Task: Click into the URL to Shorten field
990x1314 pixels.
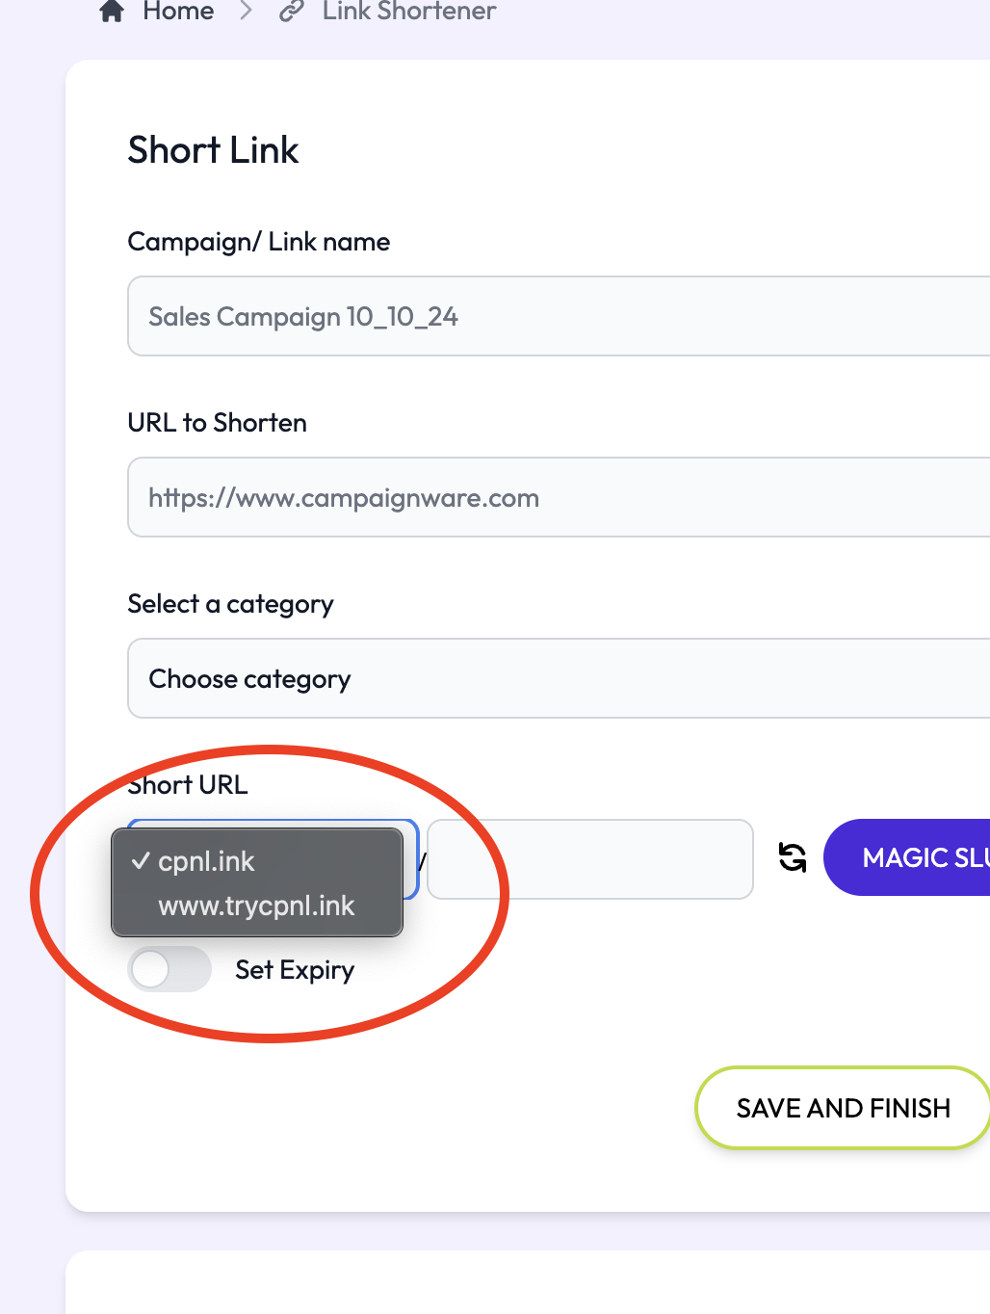Action: (x=559, y=498)
